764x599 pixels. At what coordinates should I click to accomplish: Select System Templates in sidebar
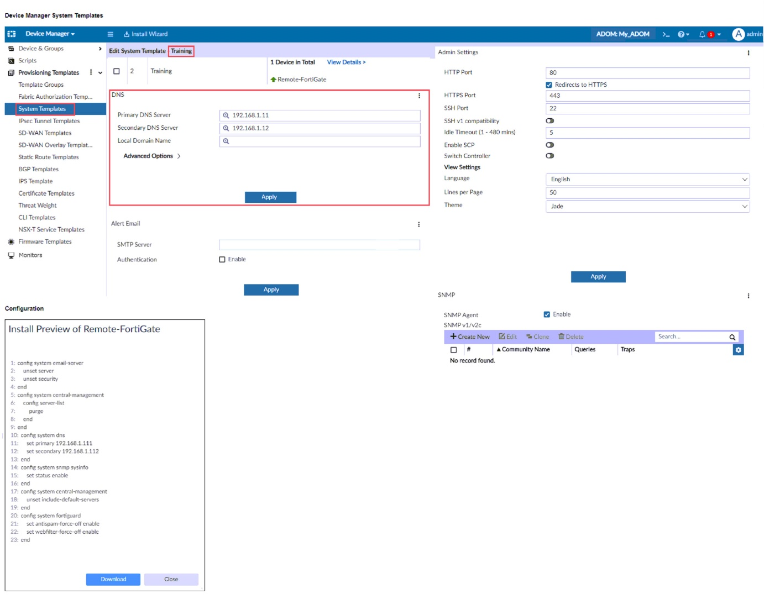click(42, 109)
